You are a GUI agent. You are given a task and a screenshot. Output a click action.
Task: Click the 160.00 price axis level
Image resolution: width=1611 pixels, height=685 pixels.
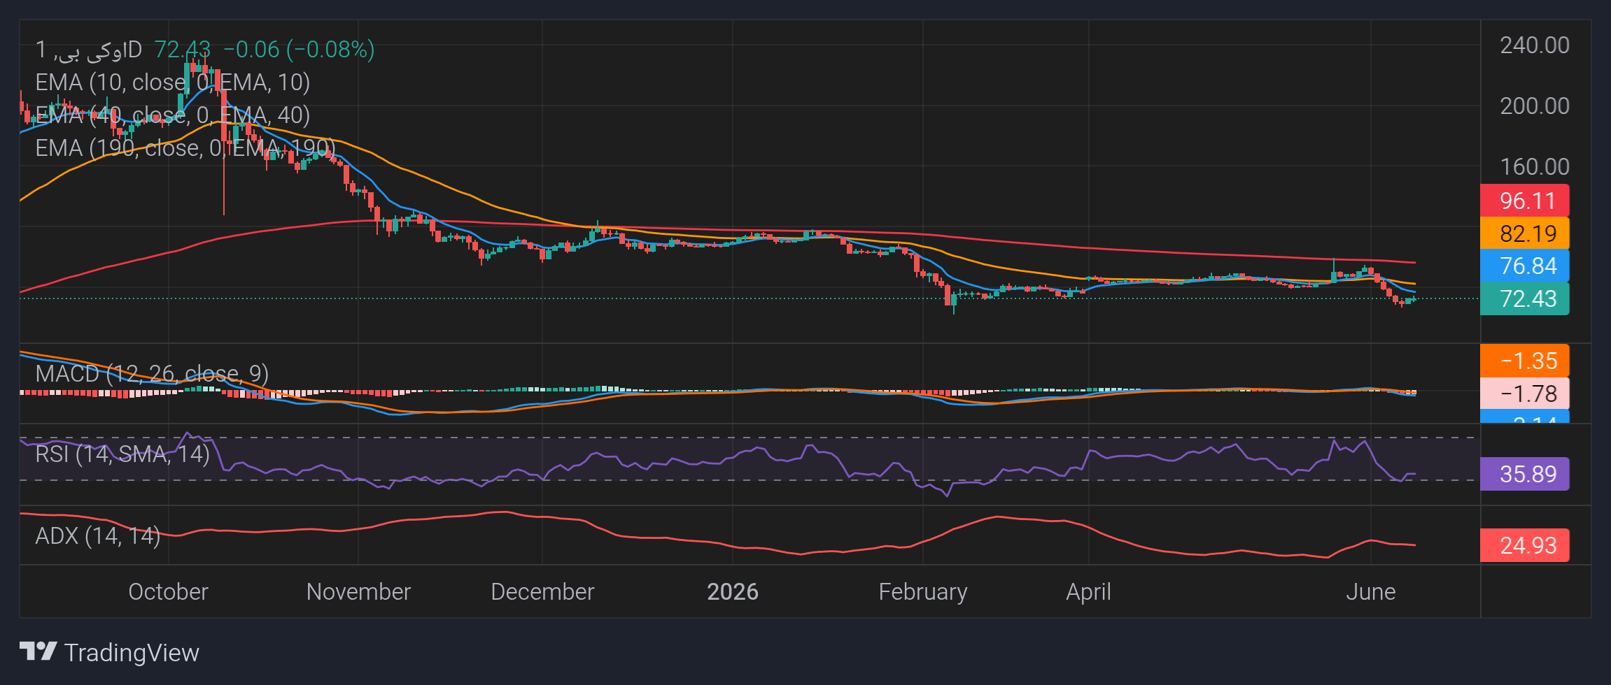[x=1535, y=167]
